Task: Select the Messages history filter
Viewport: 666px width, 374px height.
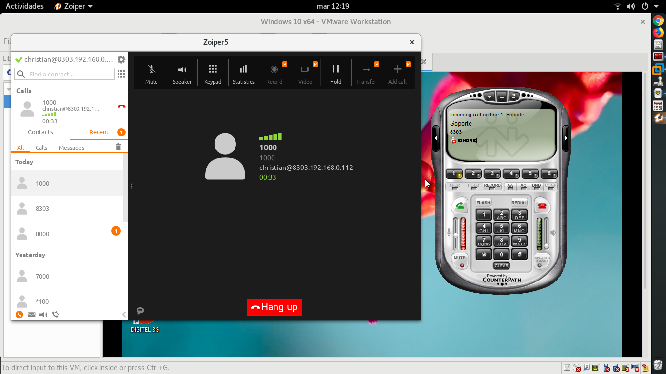Action: coord(72,148)
